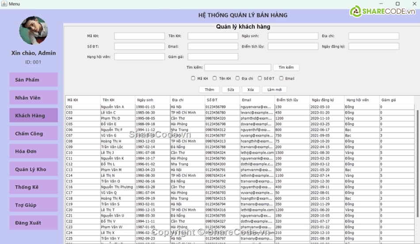Enable the Mã KH search checkbox
Screen dimensions: 420x244
click(193, 79)
